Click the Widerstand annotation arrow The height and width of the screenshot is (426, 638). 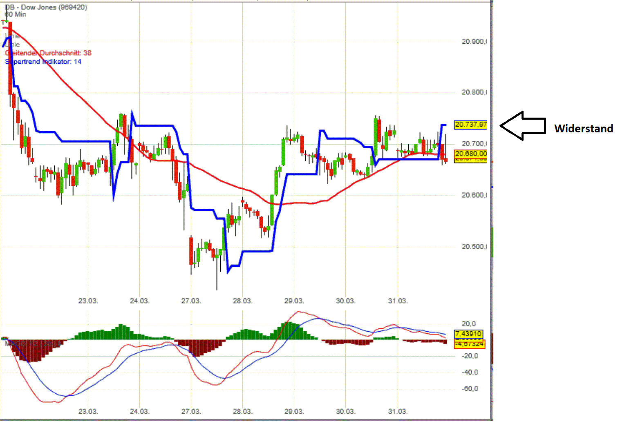point(523,126)
